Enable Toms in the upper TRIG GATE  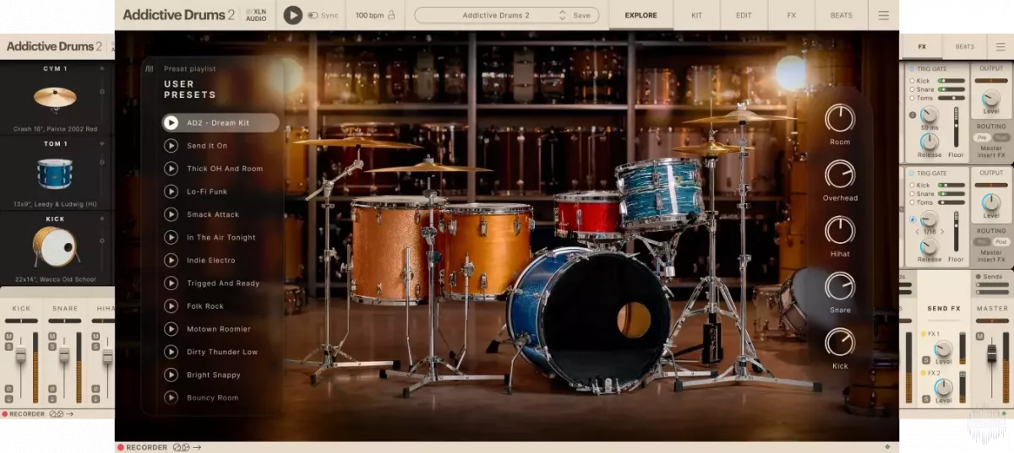913,97
